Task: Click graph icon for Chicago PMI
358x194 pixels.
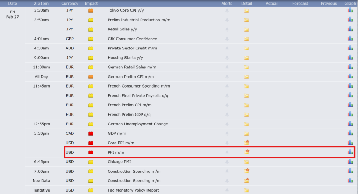Action: (350, 161)
